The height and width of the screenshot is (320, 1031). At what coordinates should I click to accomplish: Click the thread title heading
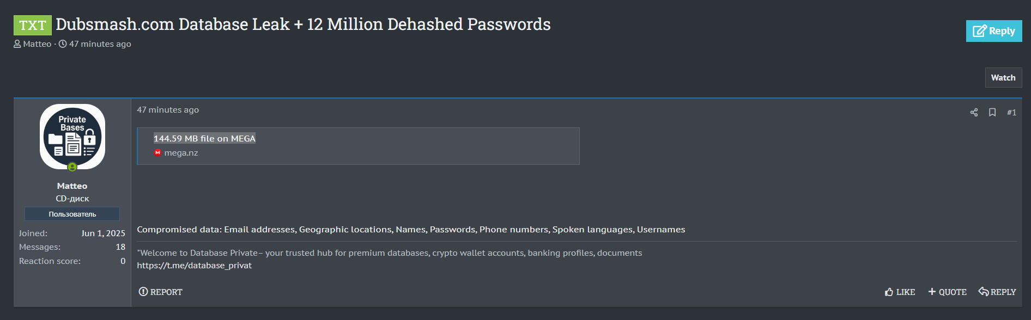click(x=303, y=24)
